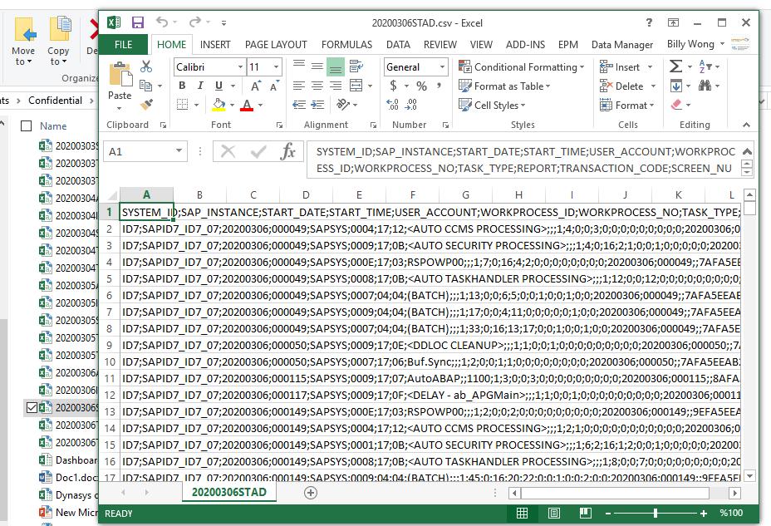Open the FILE tab
Viewport: 771px width, 526px height.
(124, 44)
